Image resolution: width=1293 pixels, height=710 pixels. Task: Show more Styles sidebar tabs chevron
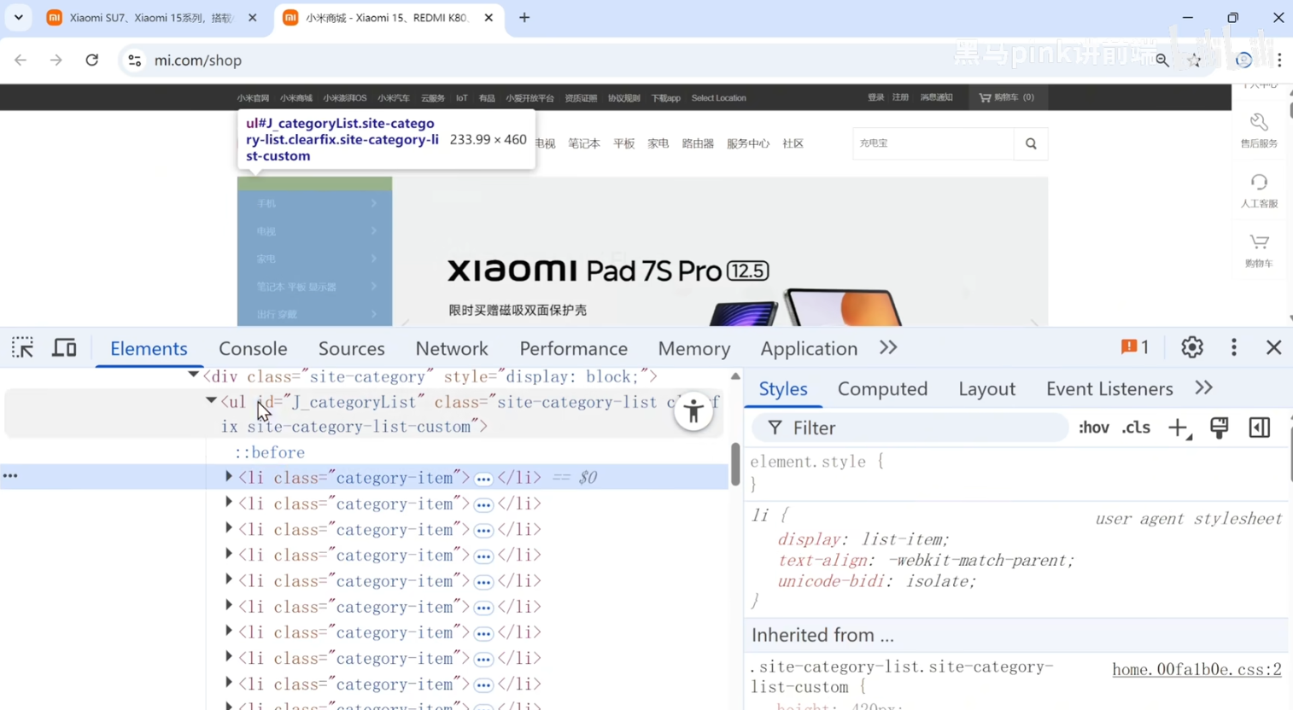coord(1203,388)
